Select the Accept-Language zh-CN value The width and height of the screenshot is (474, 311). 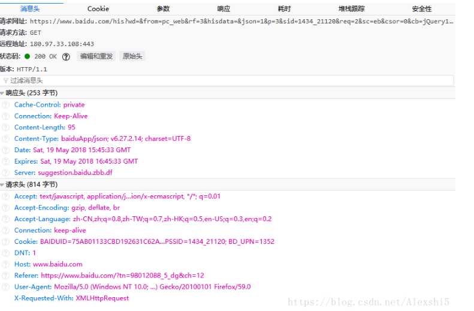pyautogui.click(x=173, y=219)
